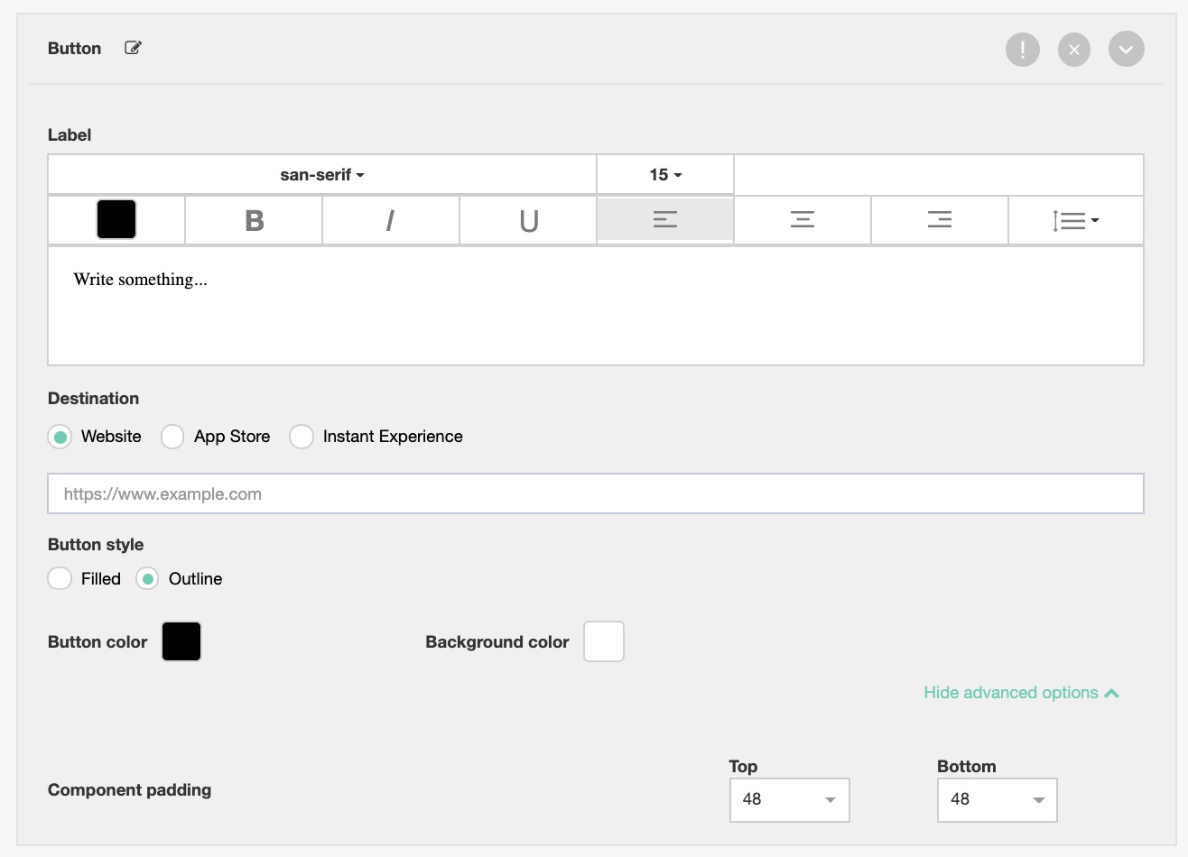The image size is (1188, 857).
Task: Toggle italic text formatting
Action: point(390,220)
